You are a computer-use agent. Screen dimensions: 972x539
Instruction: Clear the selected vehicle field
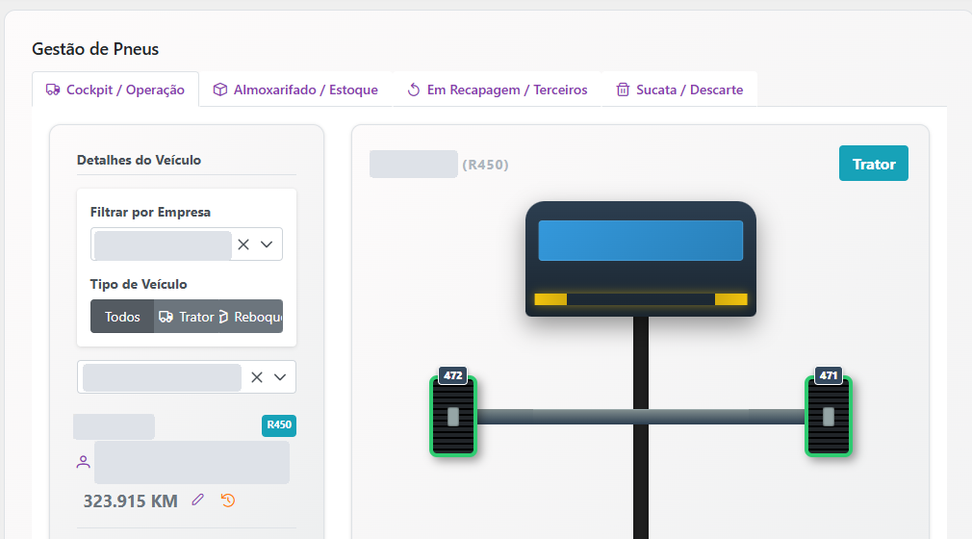[257, 377]
